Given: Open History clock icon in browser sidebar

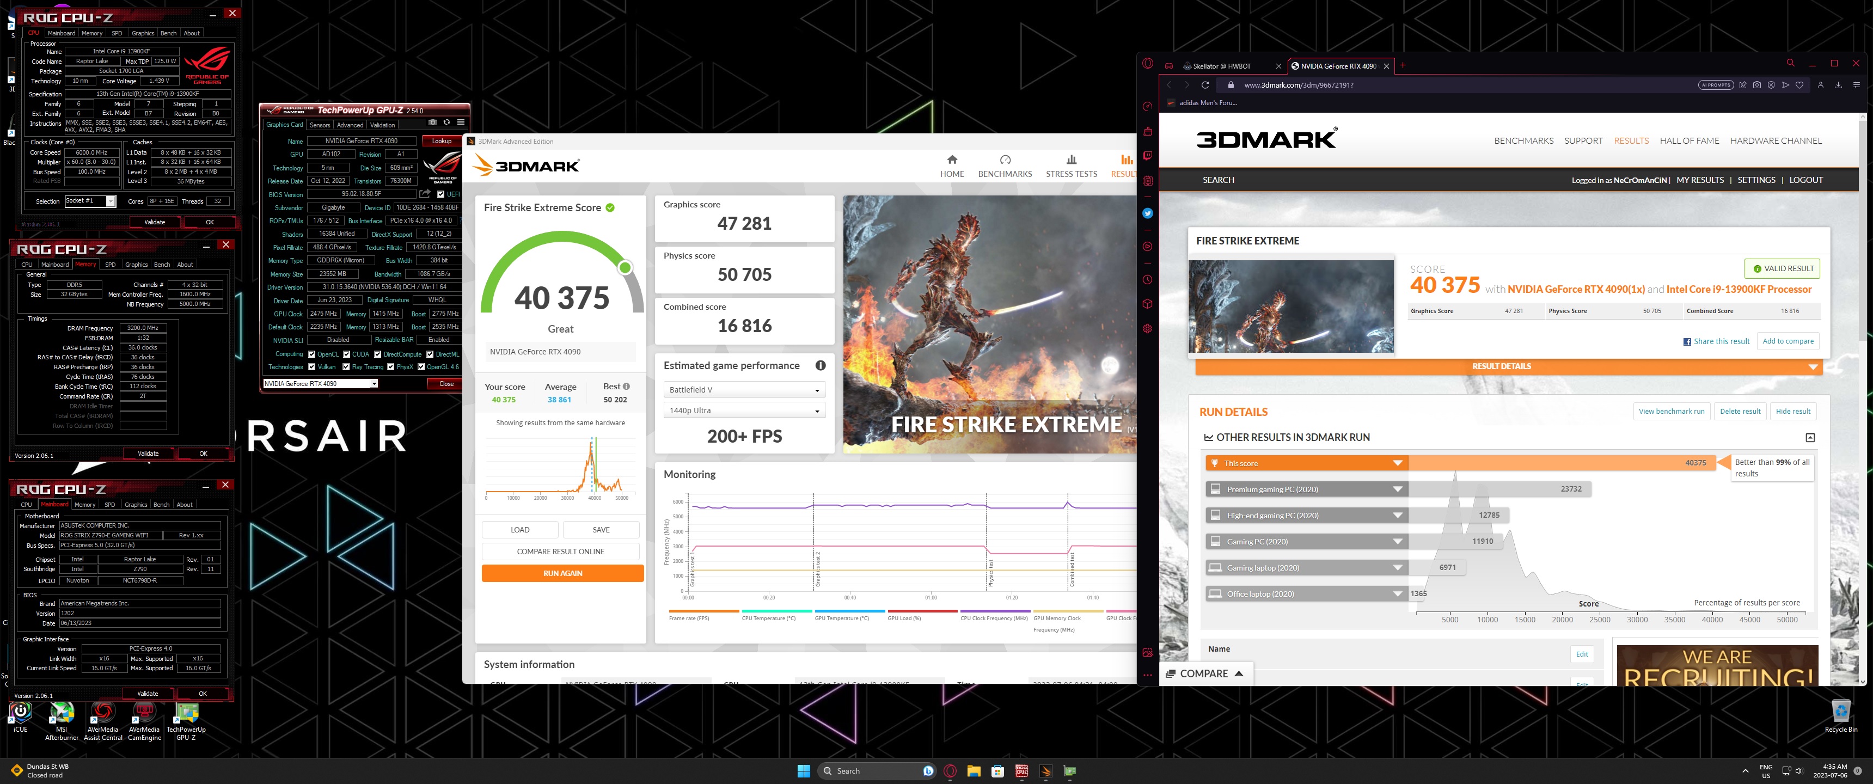Looking at the screenshot, I should pyautogui.click(x=1147, y=280).
